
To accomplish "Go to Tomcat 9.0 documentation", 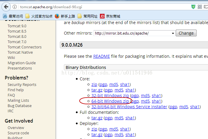I will pos(17,26).
